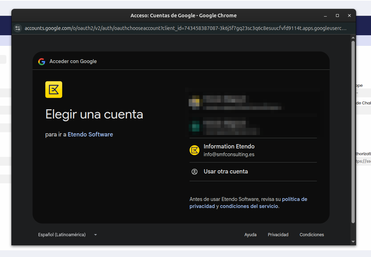This screenshot has width=371, height=257.
Task: Choose the Information Etendo account
Action: [253, 150]
